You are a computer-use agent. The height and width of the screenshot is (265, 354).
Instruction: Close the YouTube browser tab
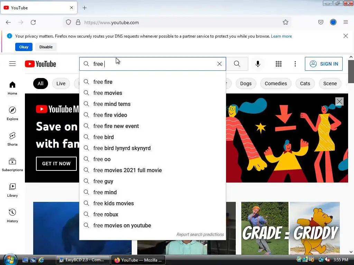72,8
